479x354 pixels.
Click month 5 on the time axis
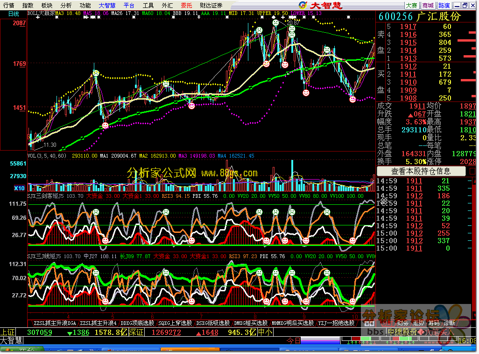point(113,317)
